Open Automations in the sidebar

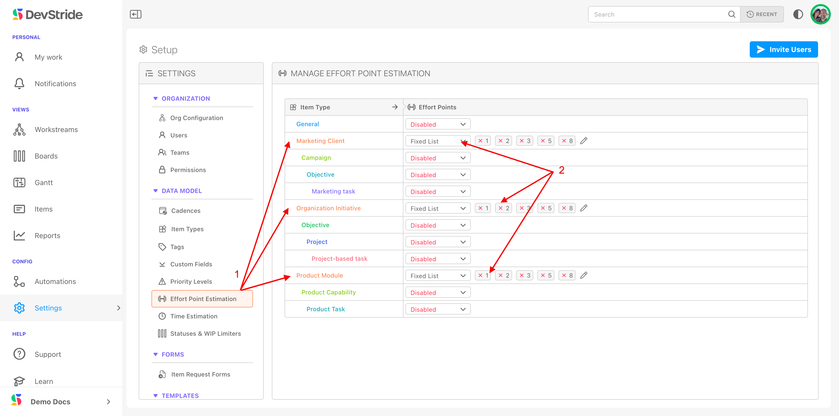click(55, 282)
